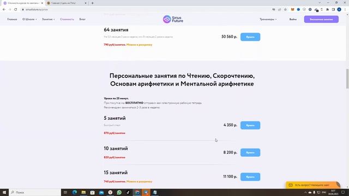Click the Бесплатное занятие button
The height and width of the screenshot is (196, 349).
pyautogui.click(x=321, y=20)
